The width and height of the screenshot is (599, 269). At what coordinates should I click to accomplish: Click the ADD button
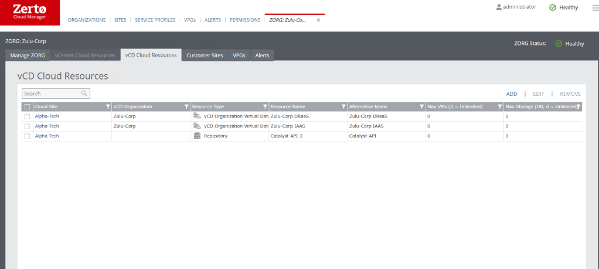pos(511,94)
